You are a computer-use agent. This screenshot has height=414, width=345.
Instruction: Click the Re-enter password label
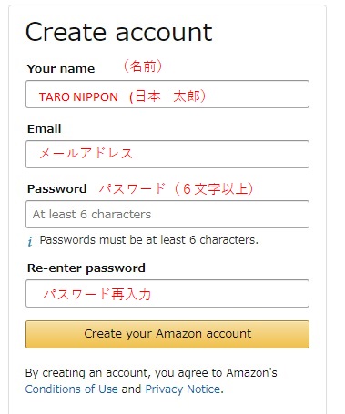click(x=86, y=268)
